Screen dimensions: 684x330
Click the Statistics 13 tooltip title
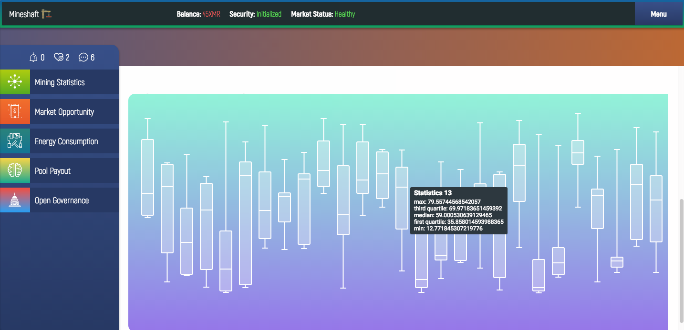click(x=433, y=193)
